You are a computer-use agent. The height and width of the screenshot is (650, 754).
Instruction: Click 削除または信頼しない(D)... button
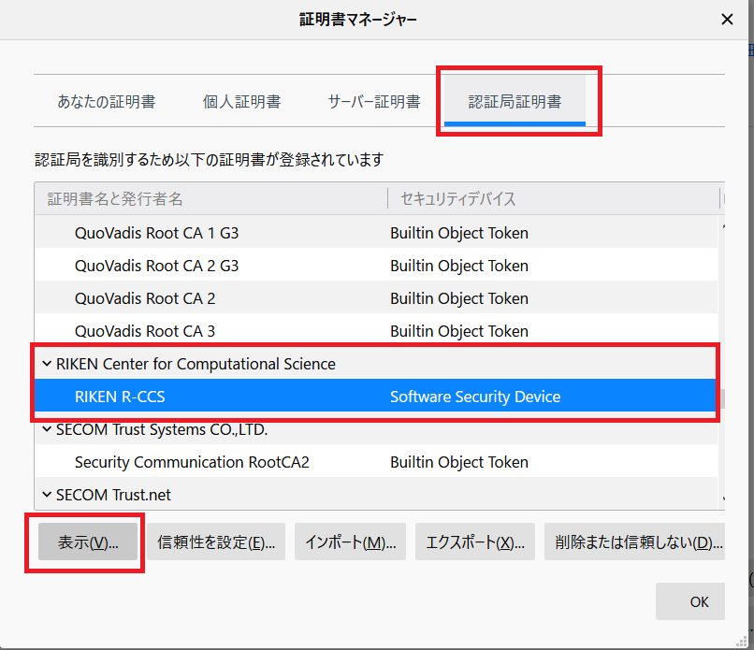tap(633, 542)
